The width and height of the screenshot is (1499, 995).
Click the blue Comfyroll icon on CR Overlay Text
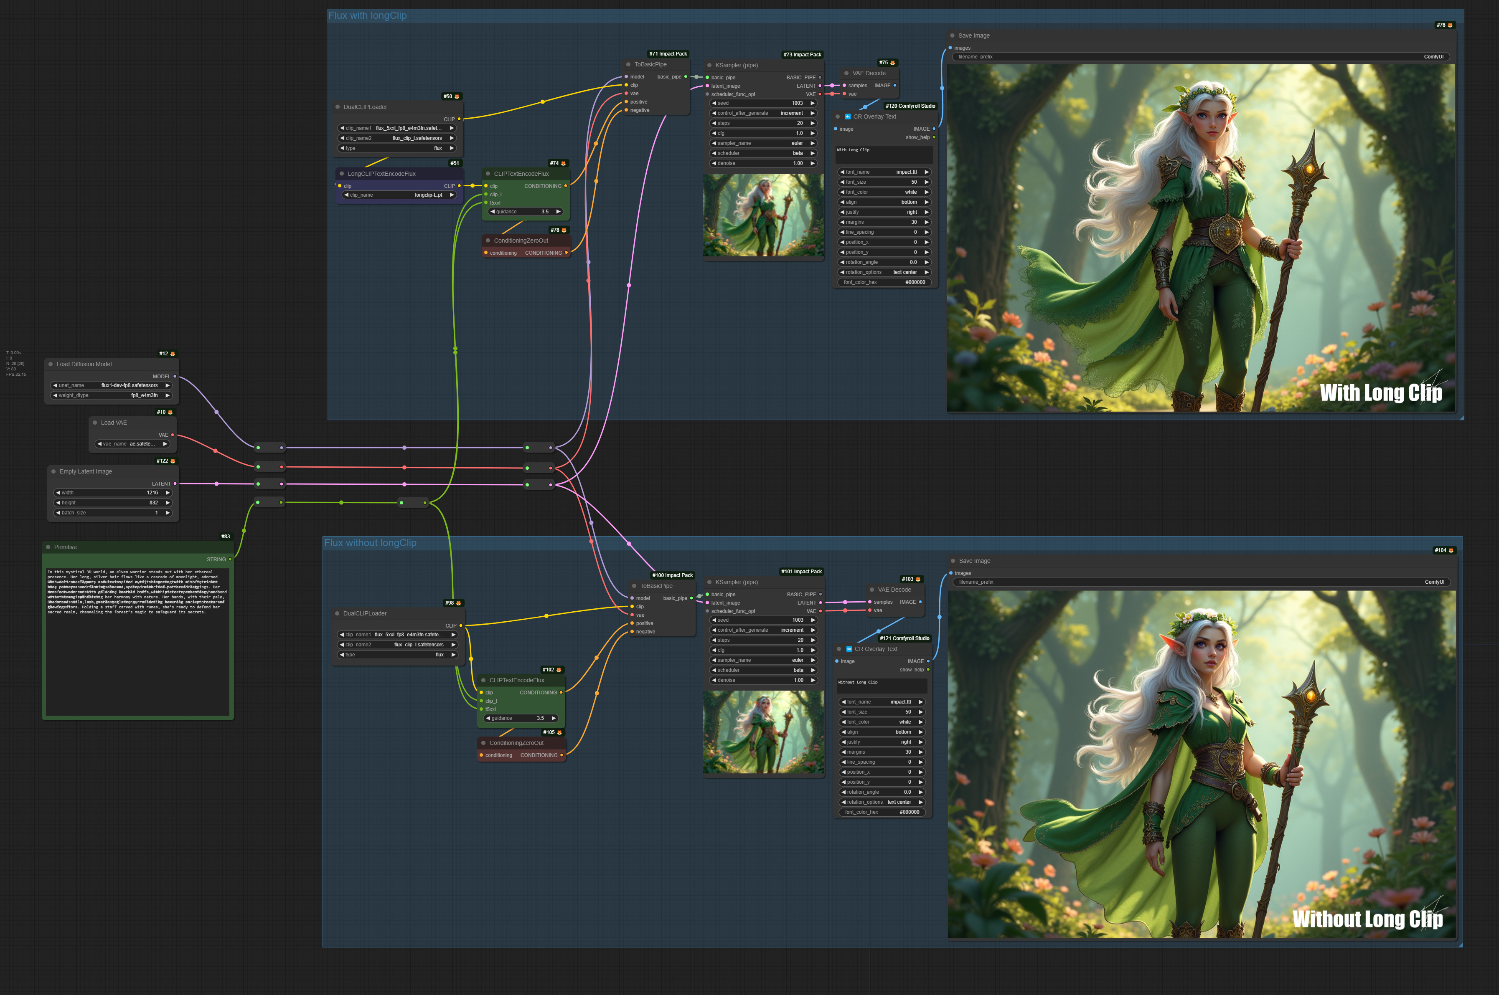click(848, 117)
